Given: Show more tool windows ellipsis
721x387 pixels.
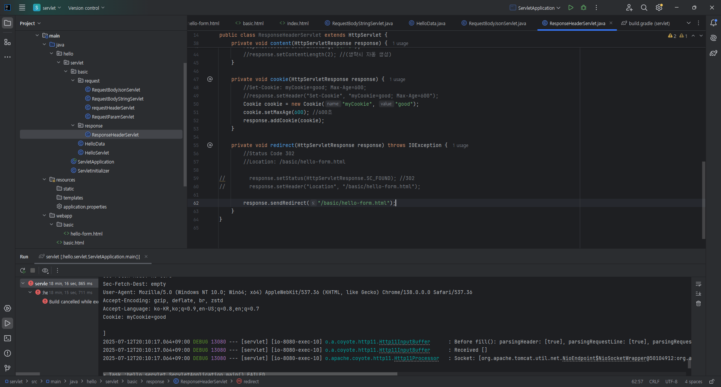Looking at the screenshot, I should [8, 57].
